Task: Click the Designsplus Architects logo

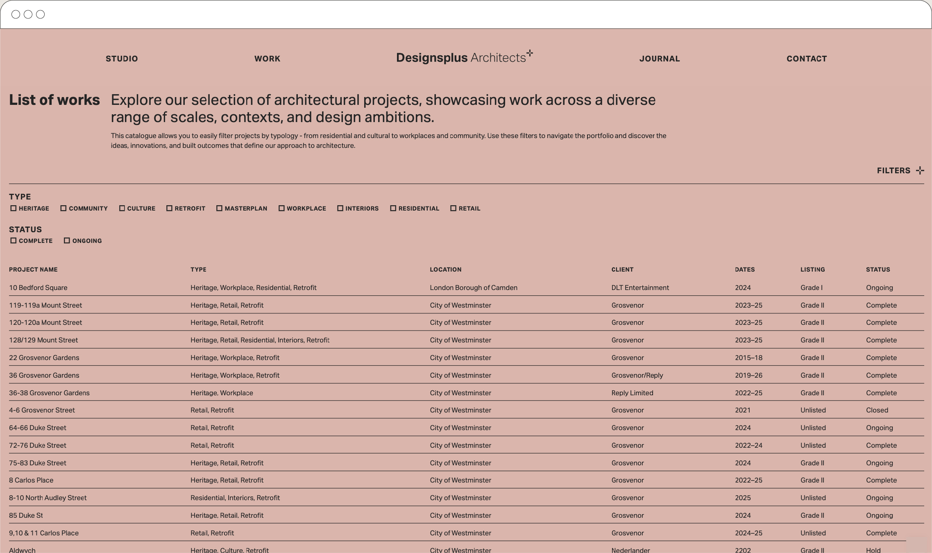Action: click(464, 57)
